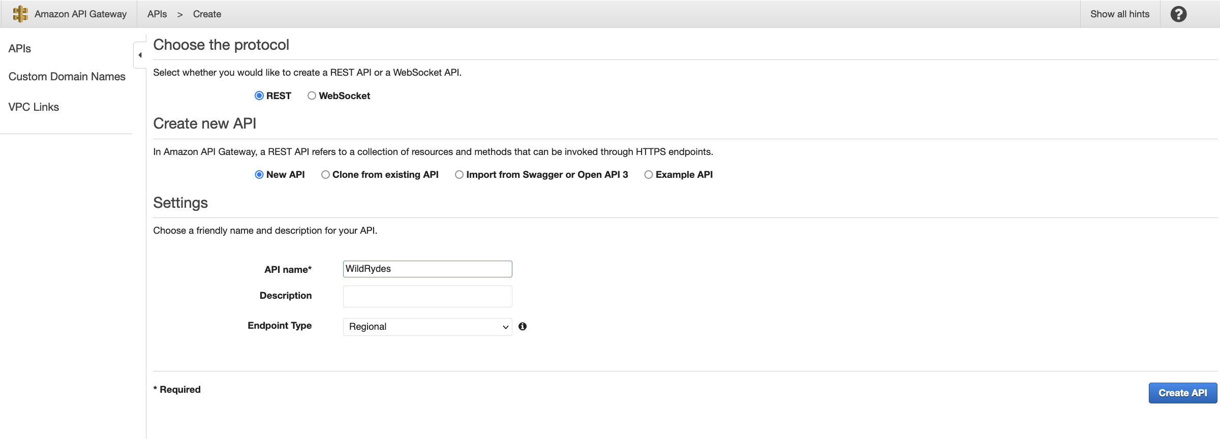
Task: Click the Create API button
Action: pos(1182,393)
